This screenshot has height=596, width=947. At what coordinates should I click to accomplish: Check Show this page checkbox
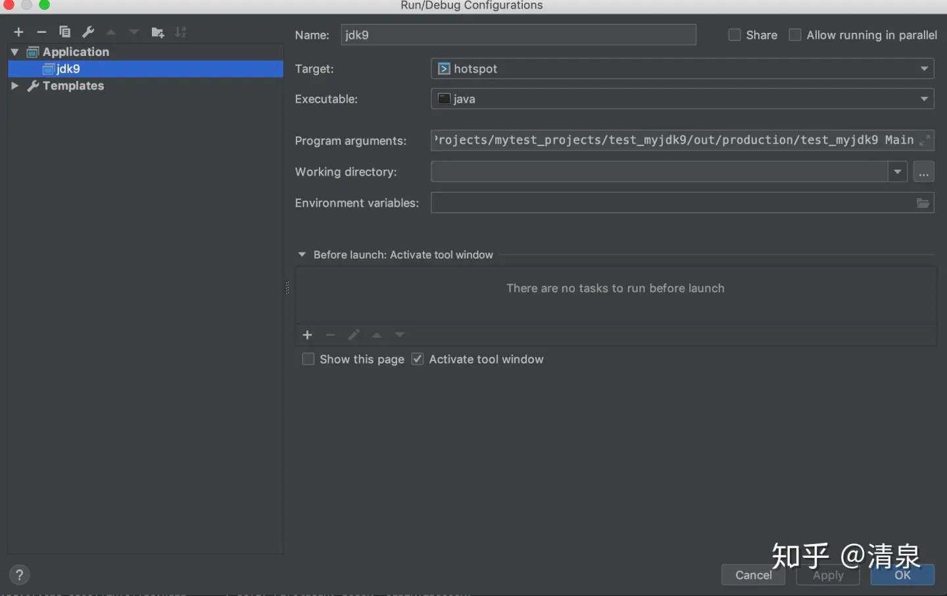pyautogui.click(x=308, y=359)
